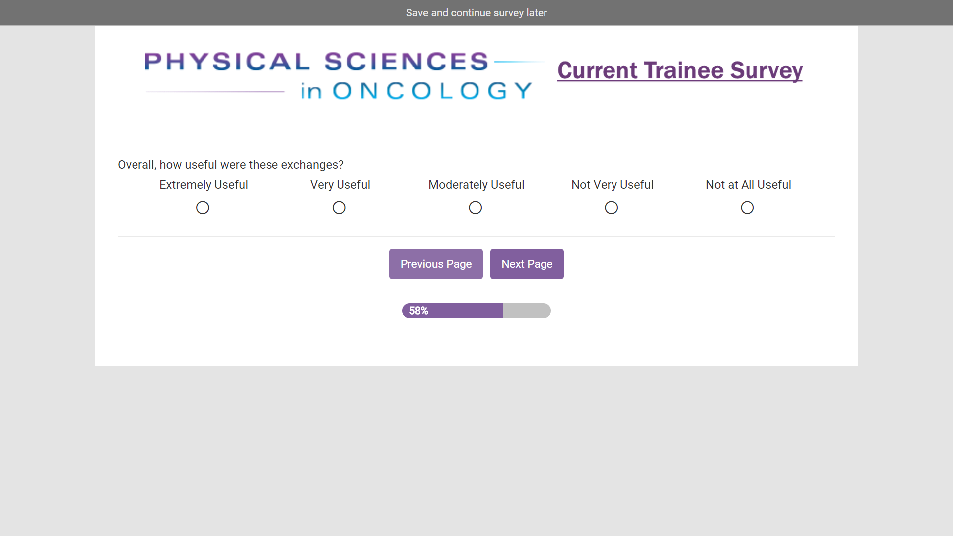Click the "Overall, how useful" question text
The width and height of the screenshot is (953, 536).
230,165
